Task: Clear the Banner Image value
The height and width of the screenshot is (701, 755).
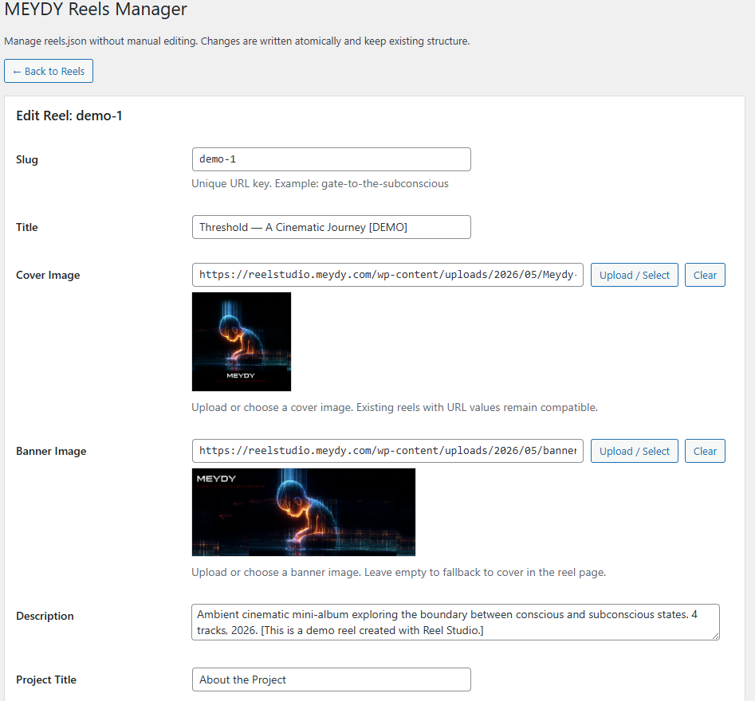Action: pos(705,451)
